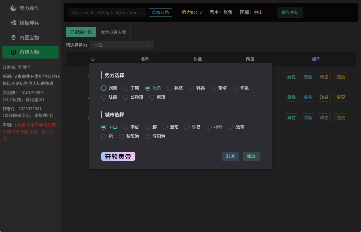Click the 头像 column header
This screenshot has height=232, width=361.
pos(198,59)
